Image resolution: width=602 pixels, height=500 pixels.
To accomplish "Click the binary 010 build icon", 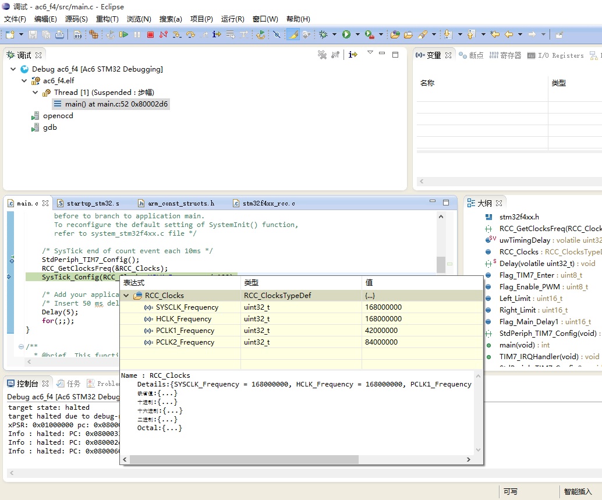I will 77,34.
